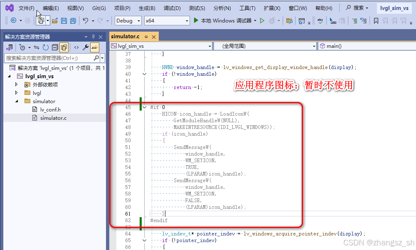Open the 编辑(E) menu
The width and height of the screenshot is (416, 250).
(51, 8)
